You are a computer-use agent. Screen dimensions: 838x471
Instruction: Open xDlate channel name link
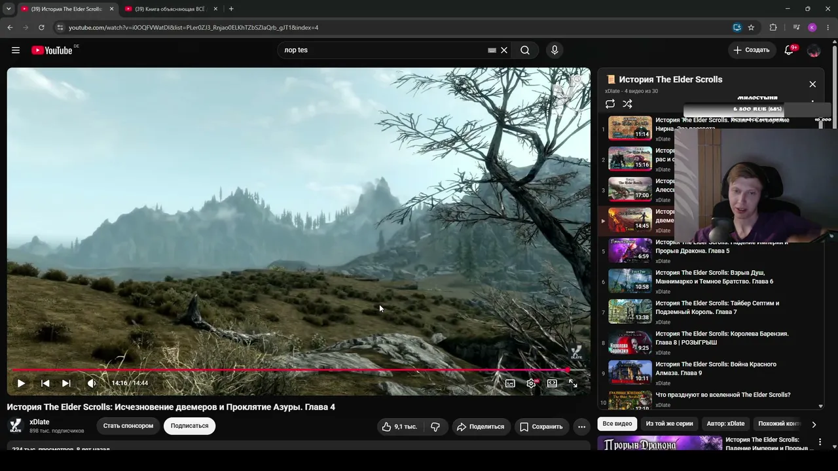pos(39,422)
